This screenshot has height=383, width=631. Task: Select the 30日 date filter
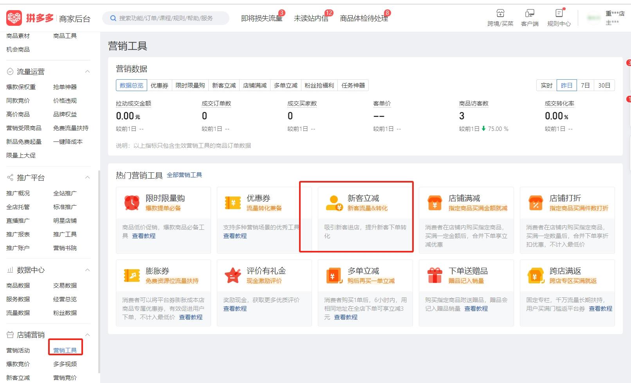(604, 85)
